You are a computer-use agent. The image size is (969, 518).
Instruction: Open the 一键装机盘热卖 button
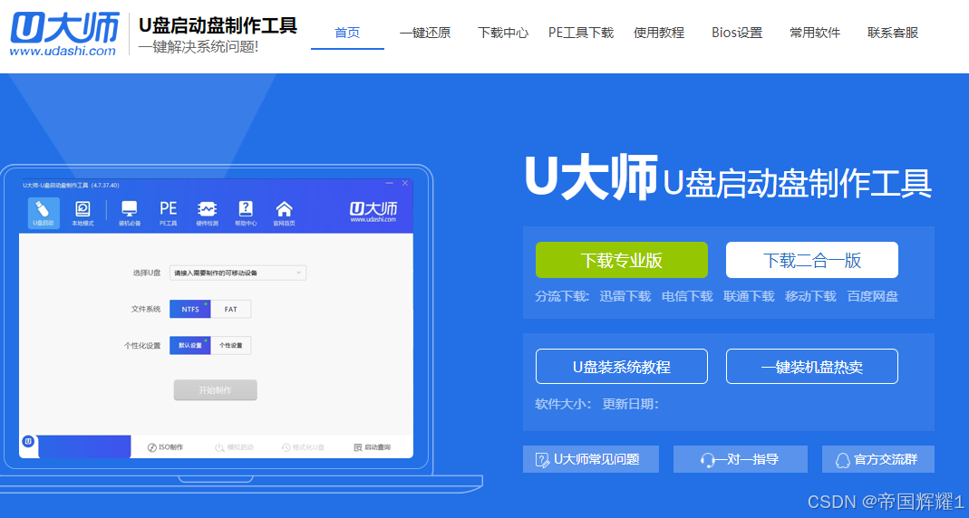812,367
